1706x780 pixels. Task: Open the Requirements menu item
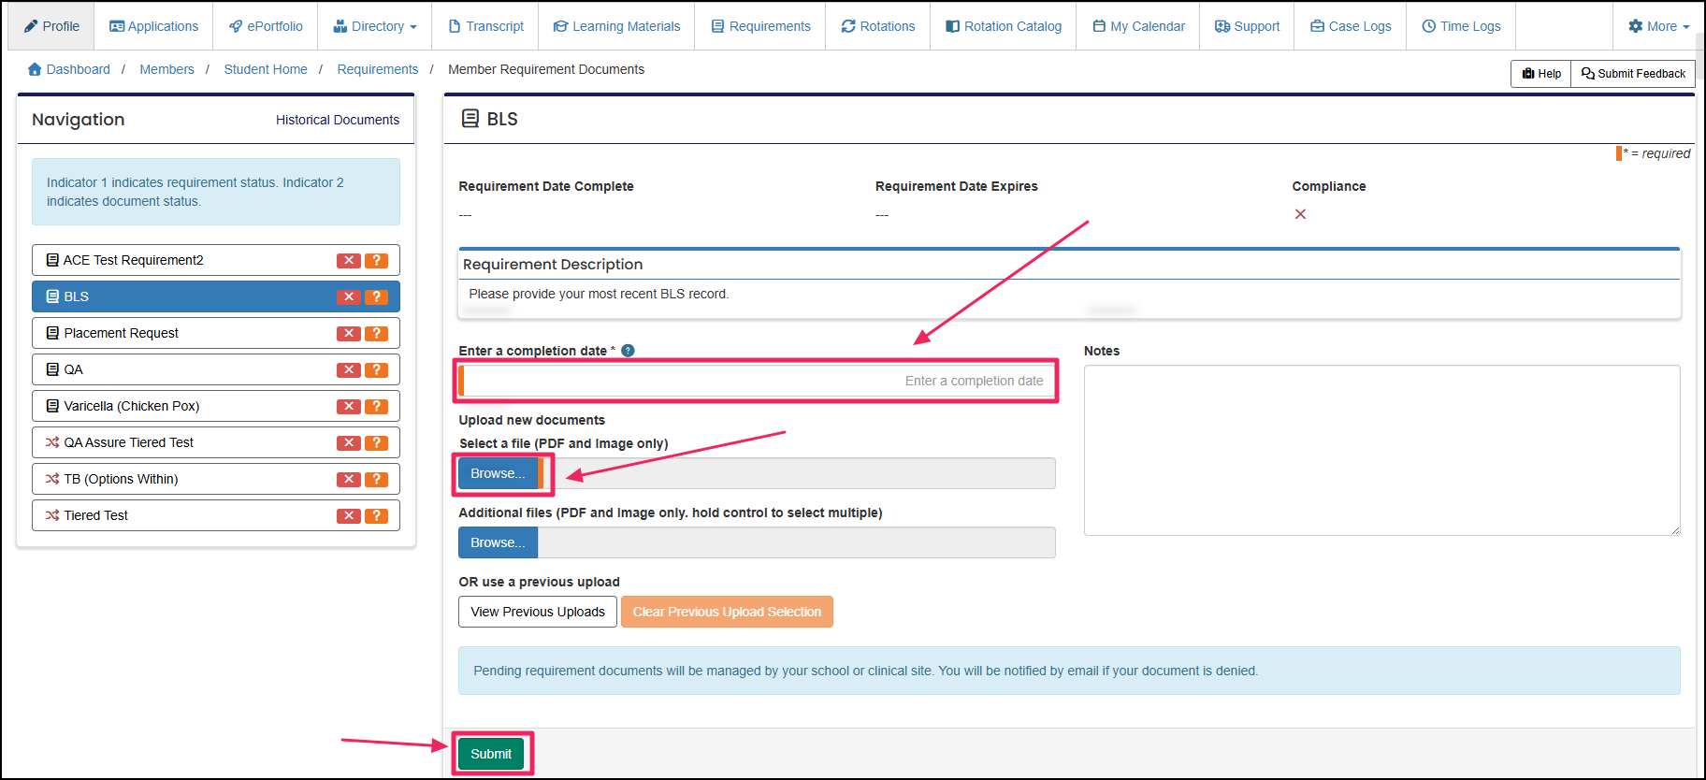[760, 26]
